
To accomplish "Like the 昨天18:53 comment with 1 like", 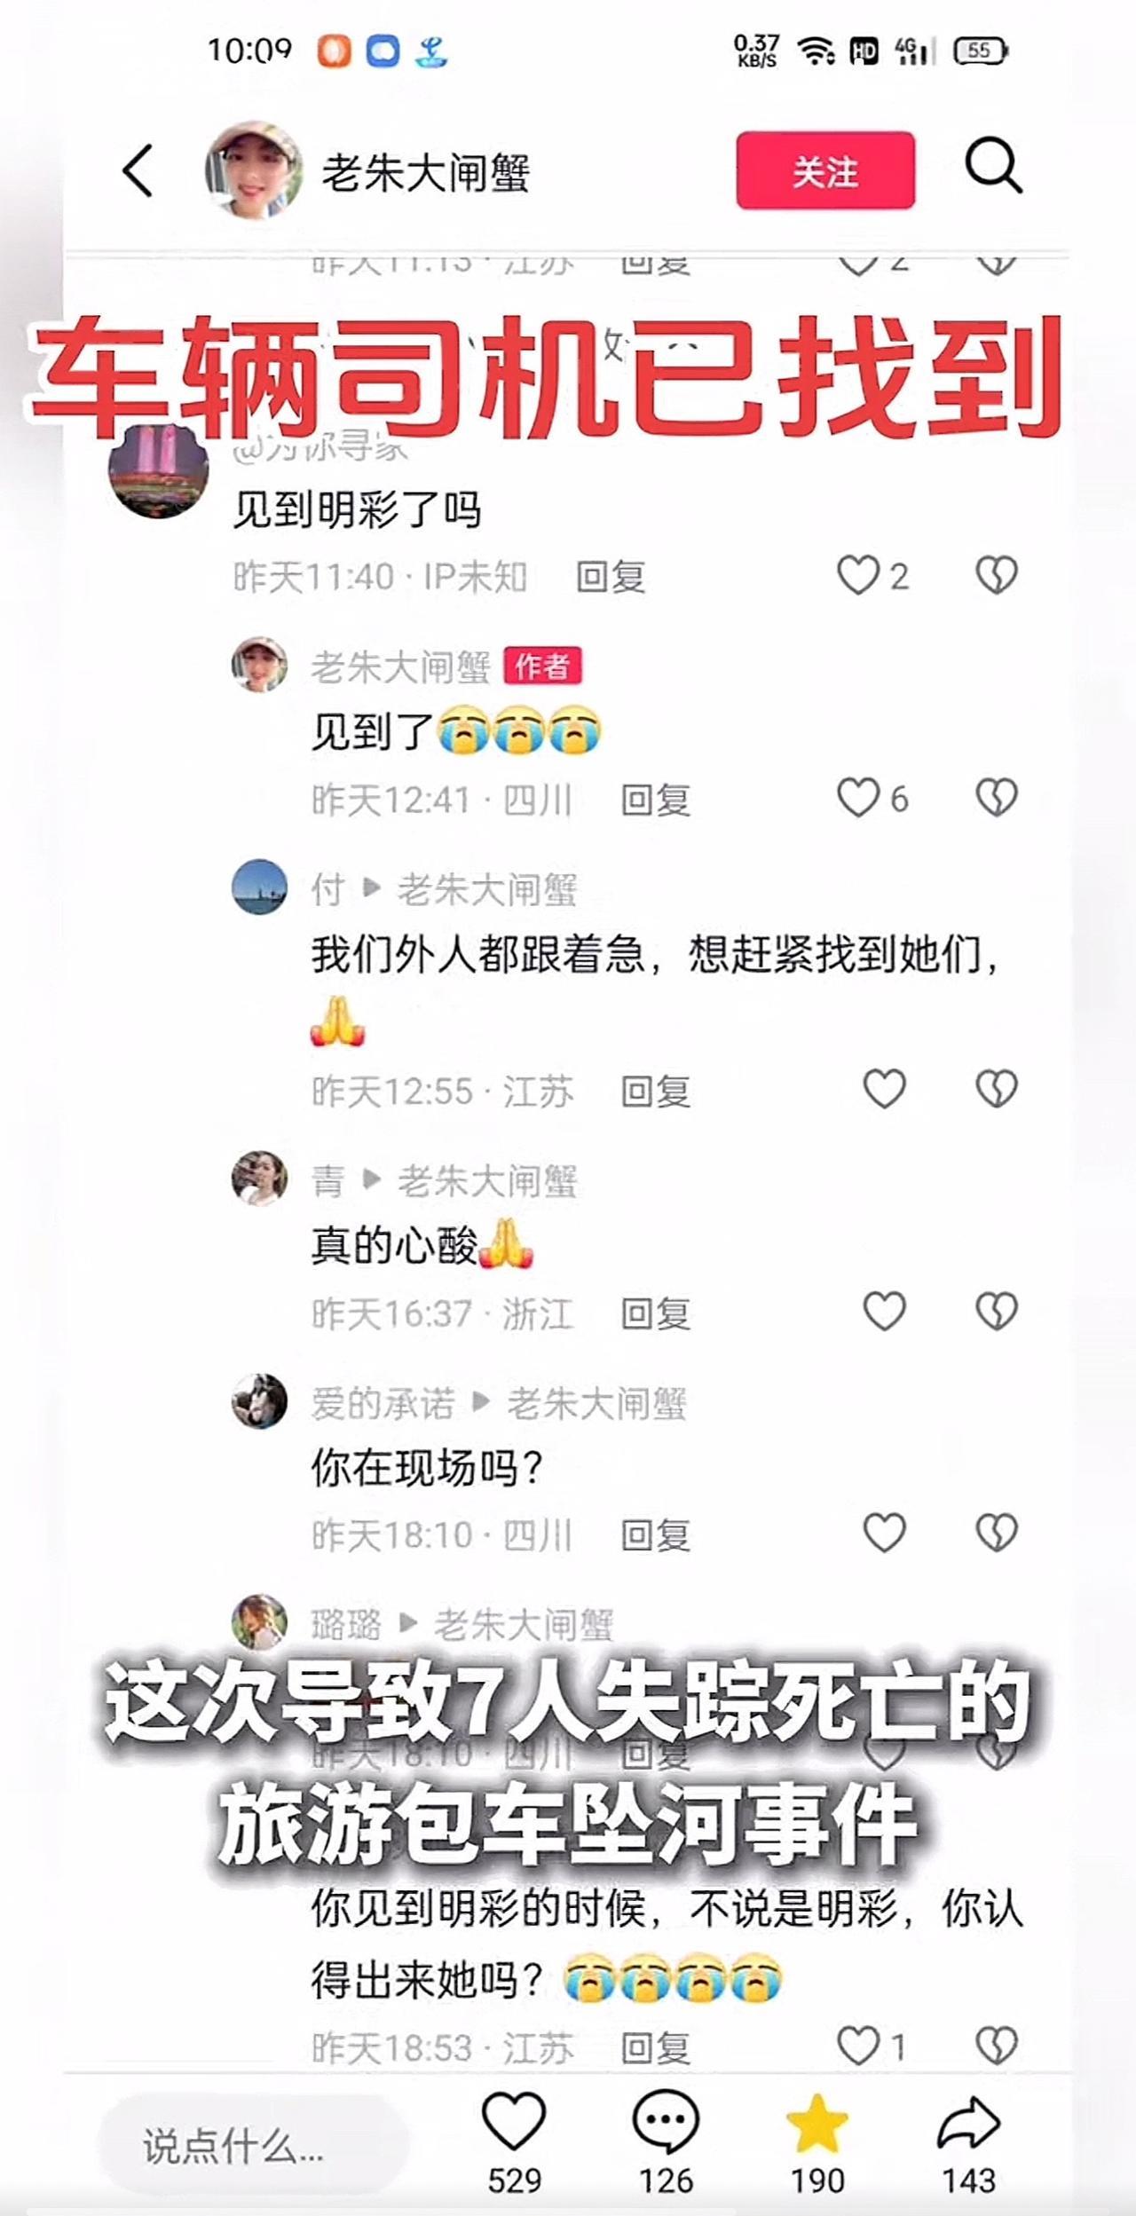I will [858, 2046].
